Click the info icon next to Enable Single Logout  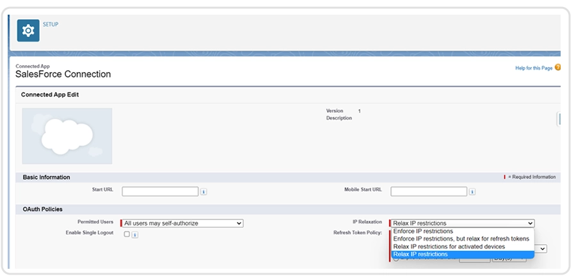coord(135,235)
